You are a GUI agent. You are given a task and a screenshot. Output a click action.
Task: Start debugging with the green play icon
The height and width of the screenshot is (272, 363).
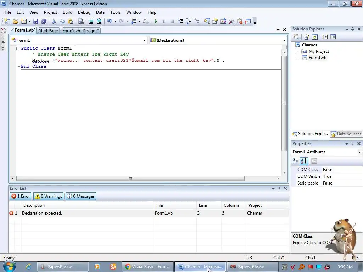pyautogui.click(x=156, y=22)
